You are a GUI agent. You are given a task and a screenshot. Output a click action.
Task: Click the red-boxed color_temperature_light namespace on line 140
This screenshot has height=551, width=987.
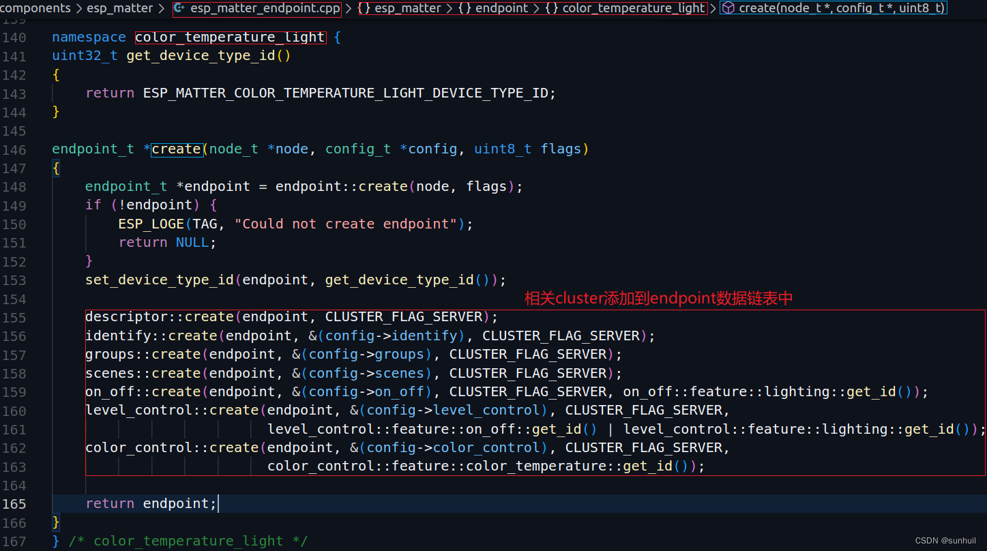coord(230,37)
